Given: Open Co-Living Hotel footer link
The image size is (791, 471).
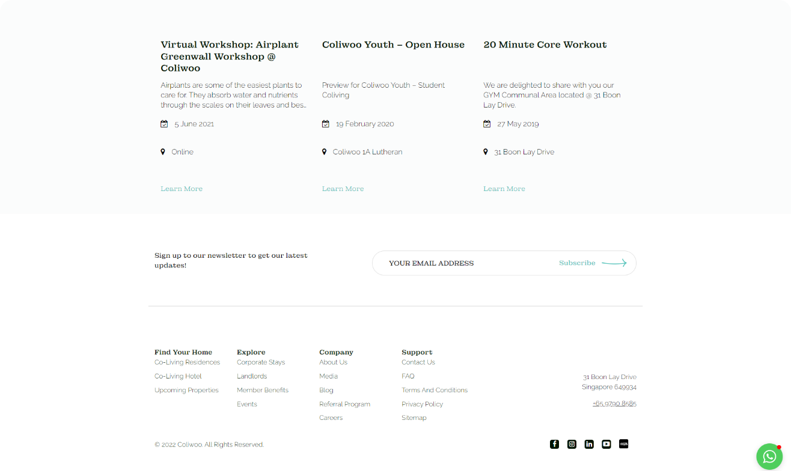Looking at the screenshot, I should coord(178,376).
